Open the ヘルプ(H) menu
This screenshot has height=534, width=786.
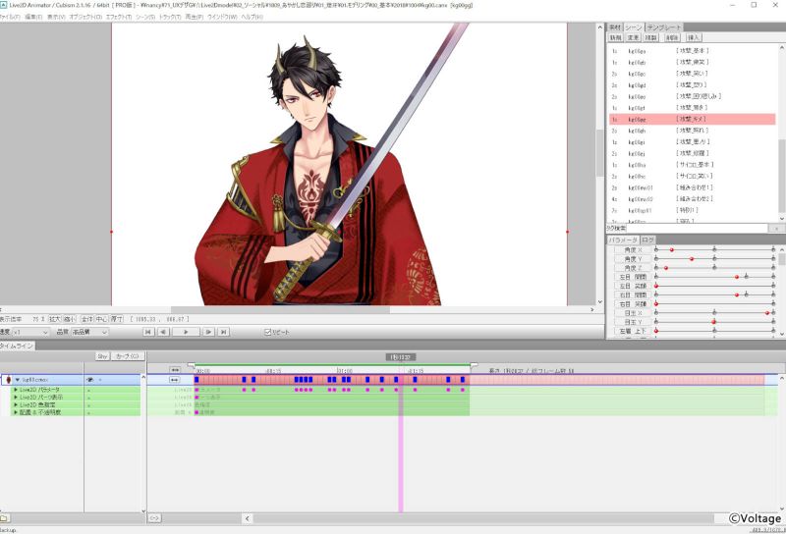tap(252, 17)
